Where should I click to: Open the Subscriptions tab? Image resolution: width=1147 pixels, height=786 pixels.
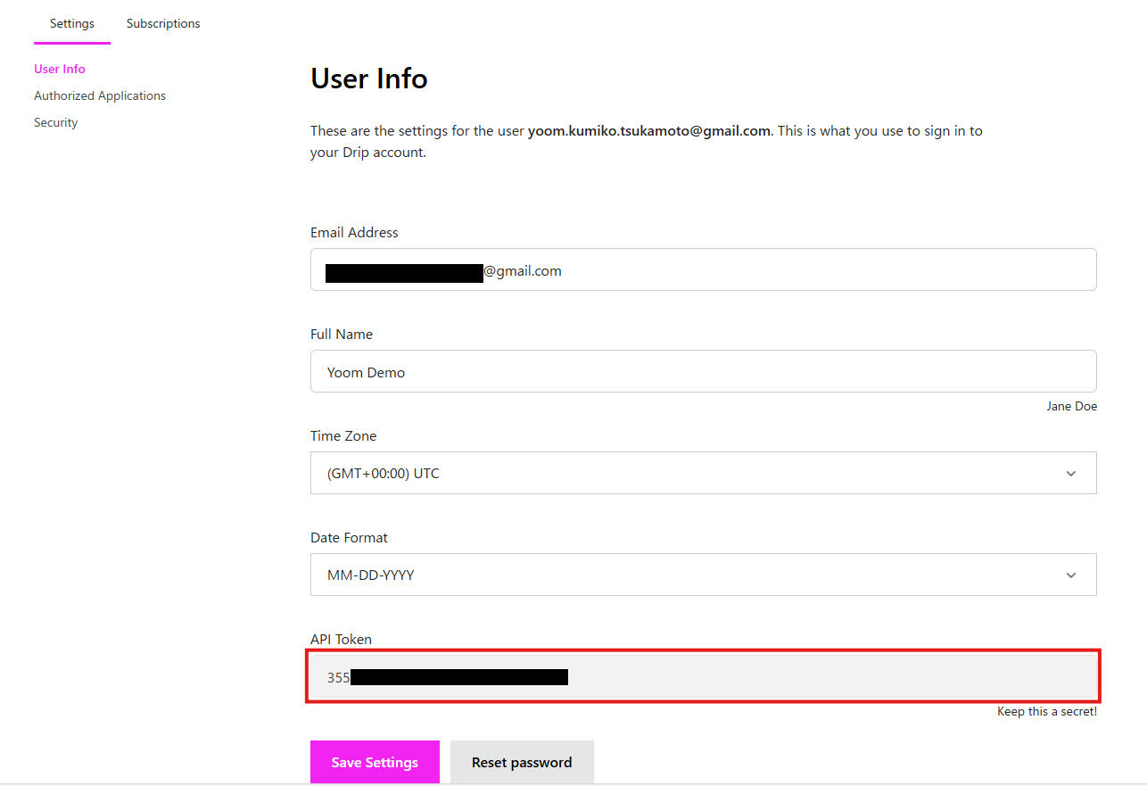pos(163,23)
